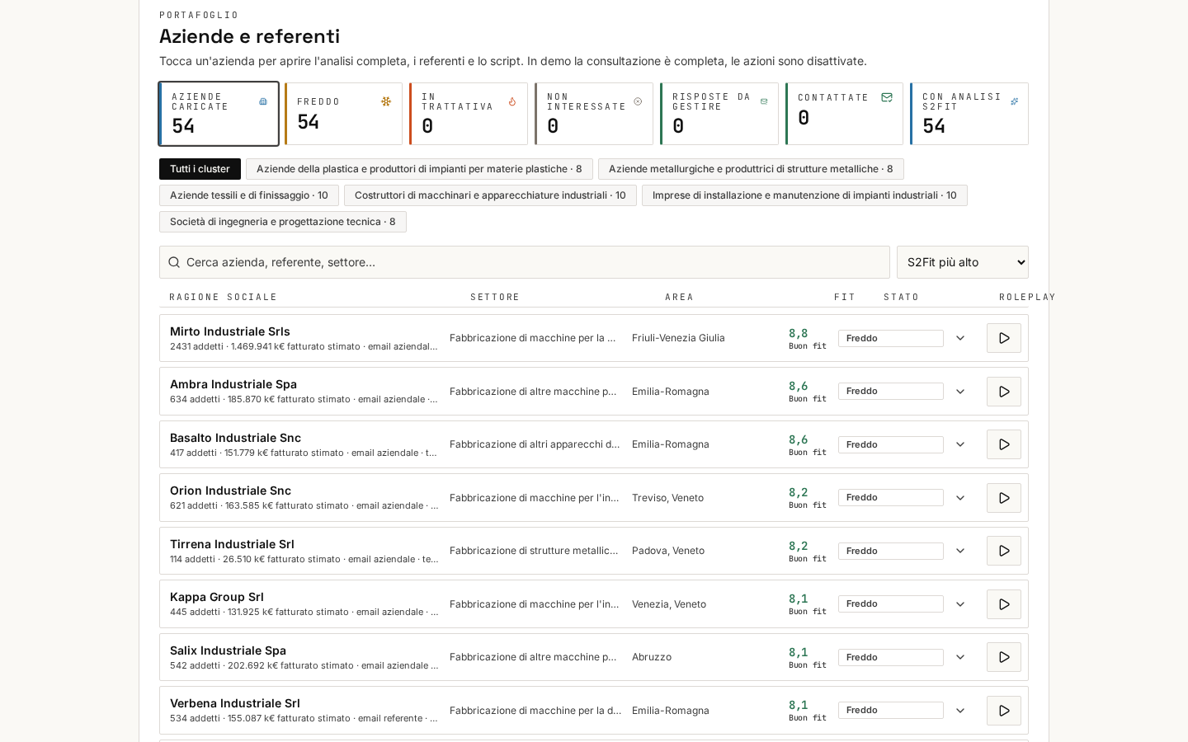Viewport: 1188px width, 742px height.
Task: Open the S2Fit più alto sort dropdown
Action: (963, 262)
